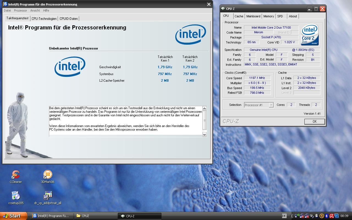Select the CPU tab in CPU-Z

click(226, 16)
